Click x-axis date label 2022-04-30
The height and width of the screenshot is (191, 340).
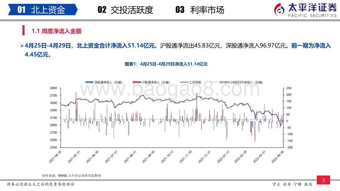pos(278,157)
